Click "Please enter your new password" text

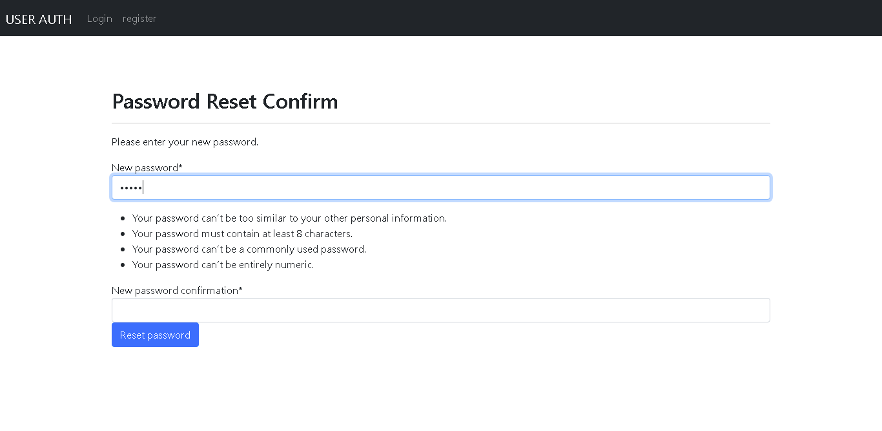(185, 142)
